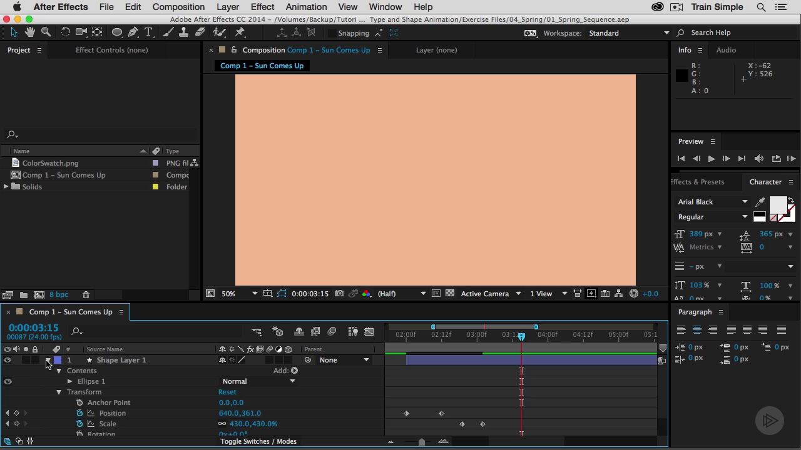Switch to the Effects & Presets tab

point(698,182)
